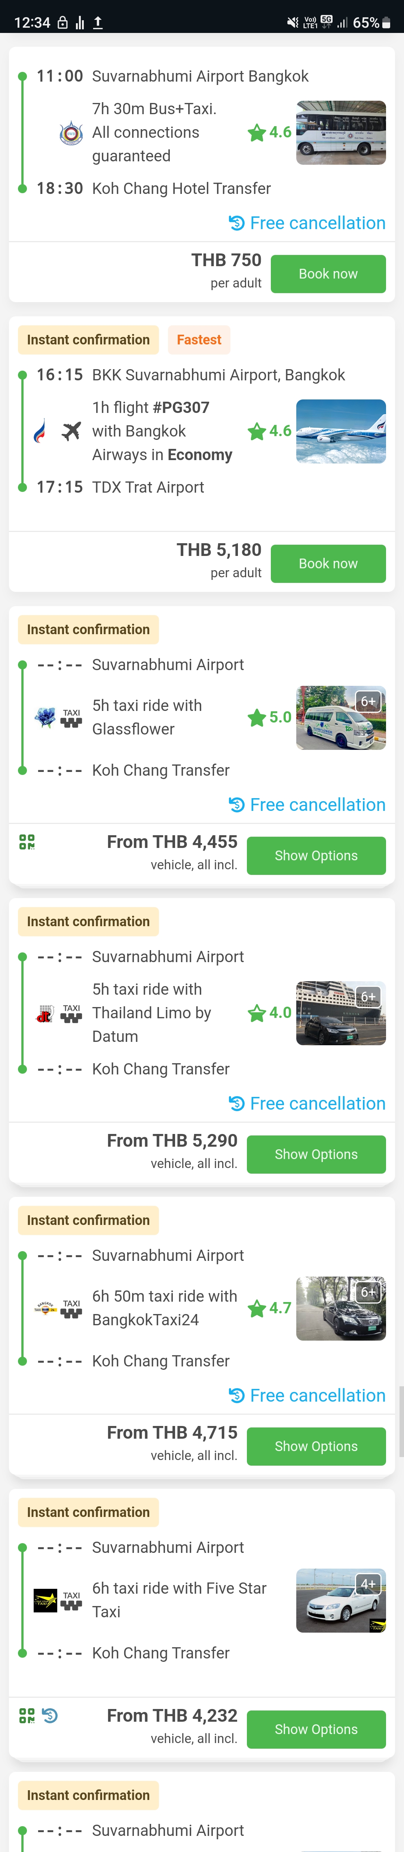Screen dimensions: 404x1852
Task: Show options for the Glassflower taxi
Action: [316, 855]
